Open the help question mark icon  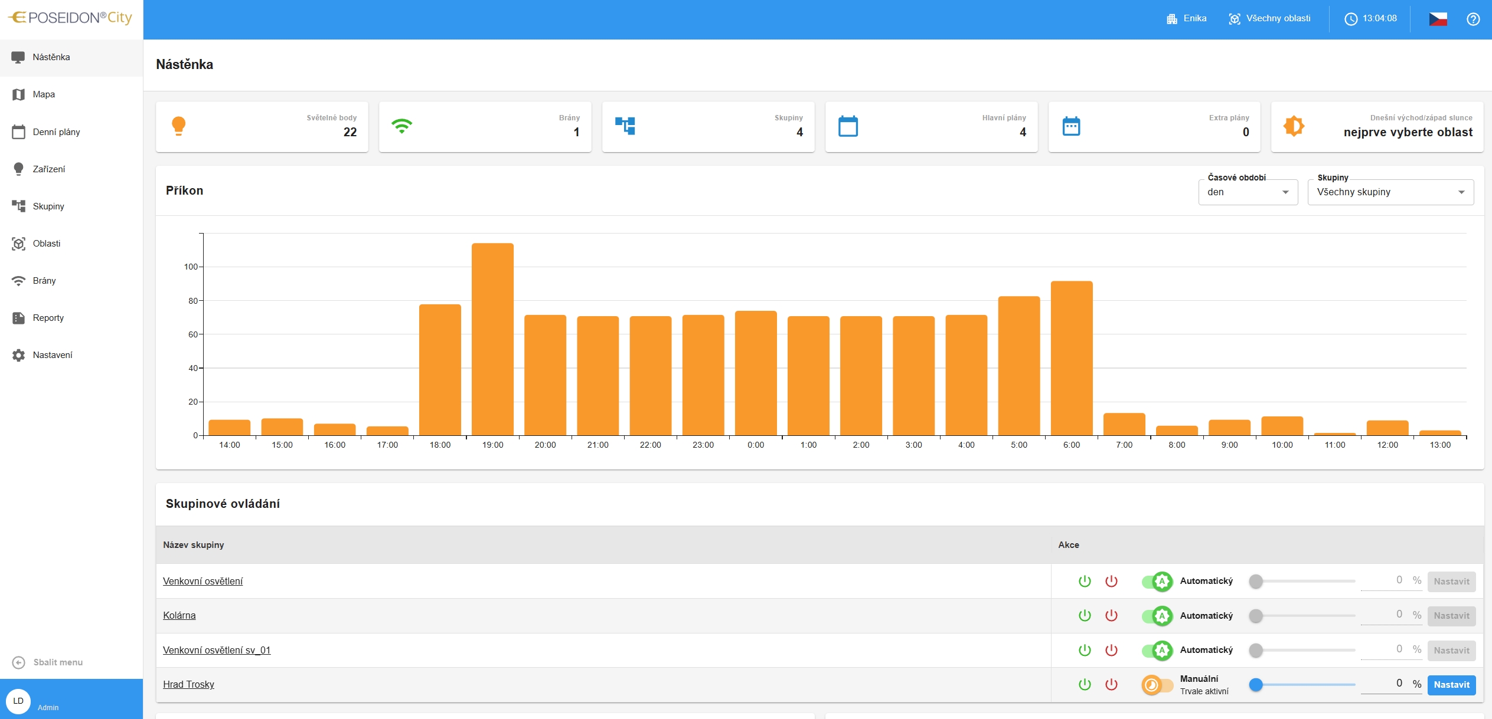[1473, 19]
